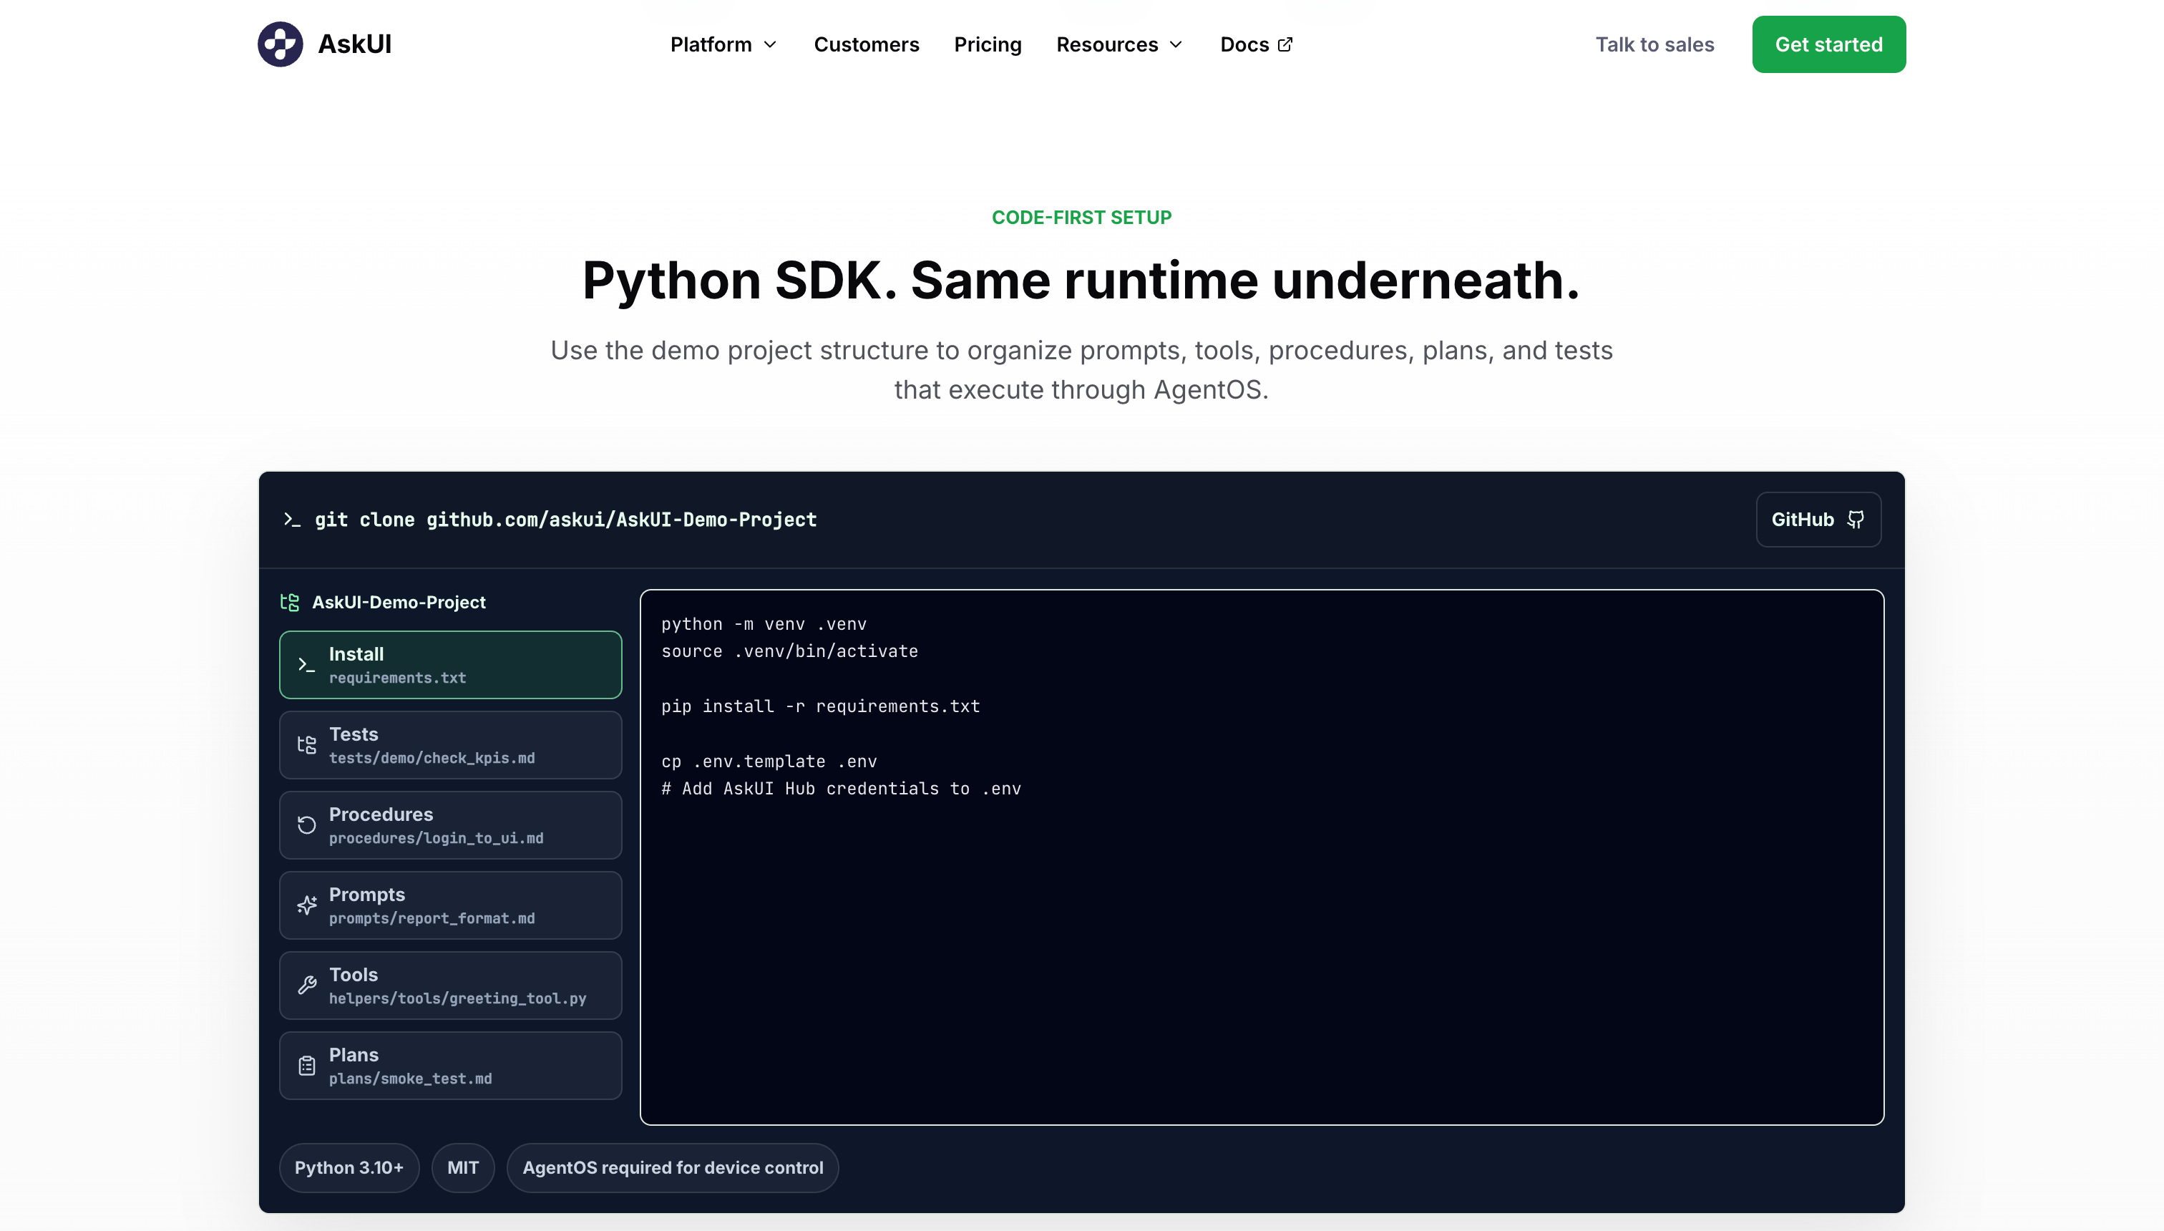Open the GitHub repository button
2164x1231 pixels.
(x=1818, y=519)
